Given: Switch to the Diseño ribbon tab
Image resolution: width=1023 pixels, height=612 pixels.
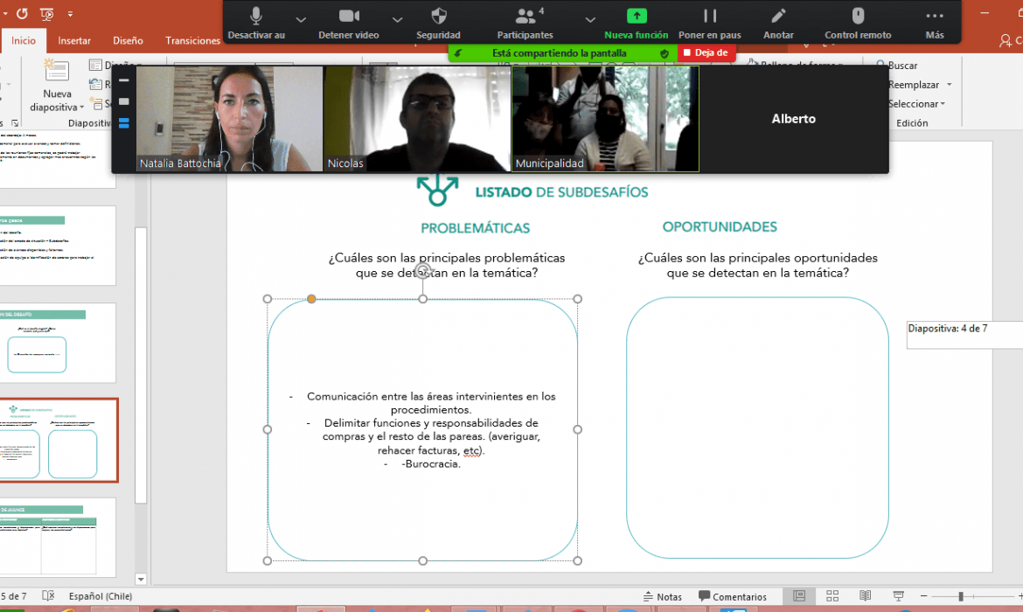Looking at the screenshot, I should click(128, 40).
